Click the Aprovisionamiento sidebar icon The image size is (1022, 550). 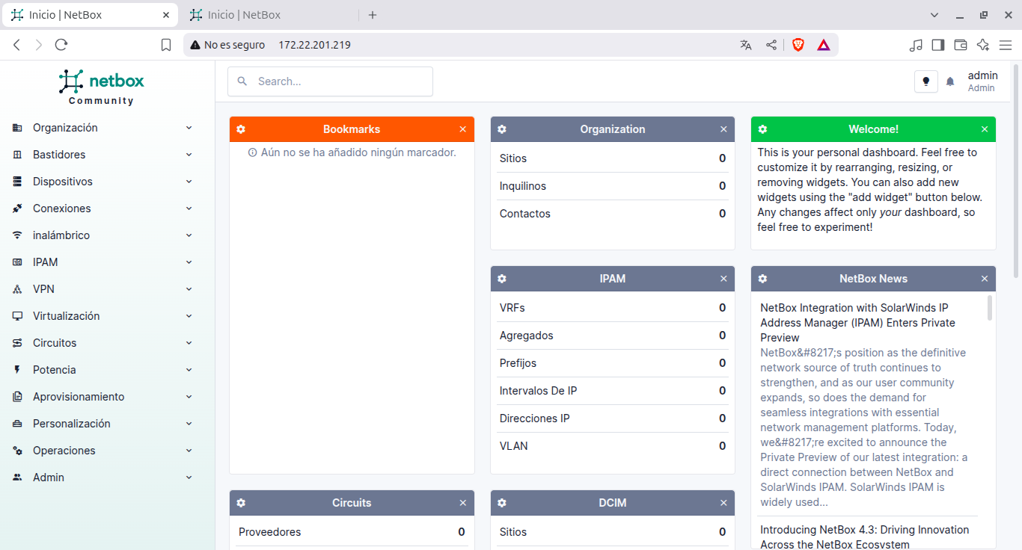17,397
